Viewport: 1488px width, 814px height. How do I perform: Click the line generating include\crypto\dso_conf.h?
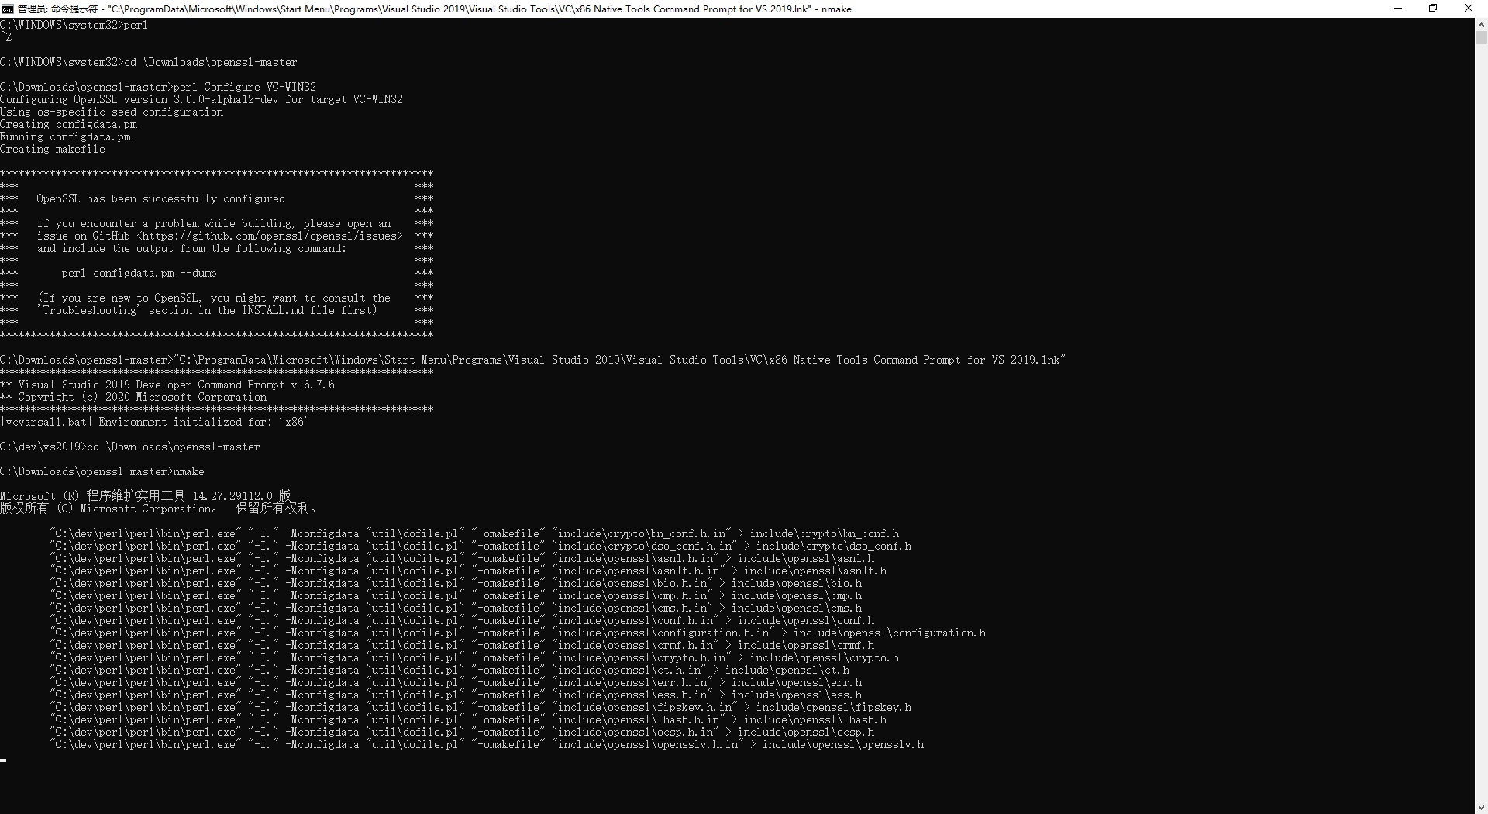[x=480, y=546]
